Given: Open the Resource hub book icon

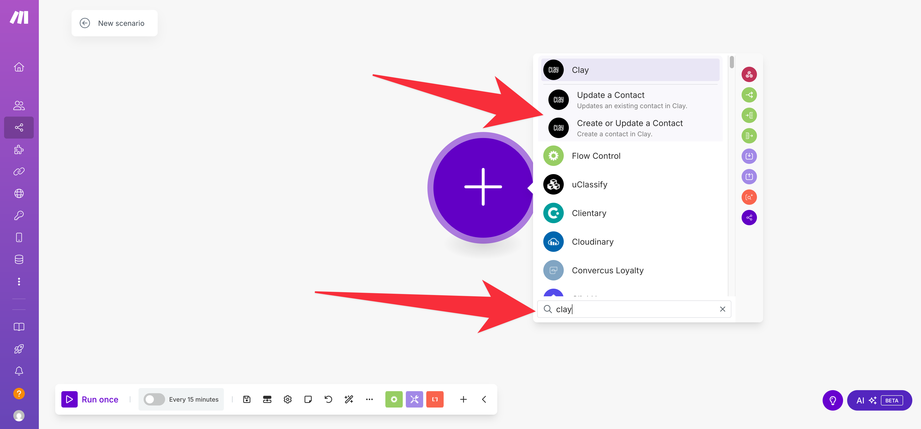Looking at the screenshot, I should 19,327.
